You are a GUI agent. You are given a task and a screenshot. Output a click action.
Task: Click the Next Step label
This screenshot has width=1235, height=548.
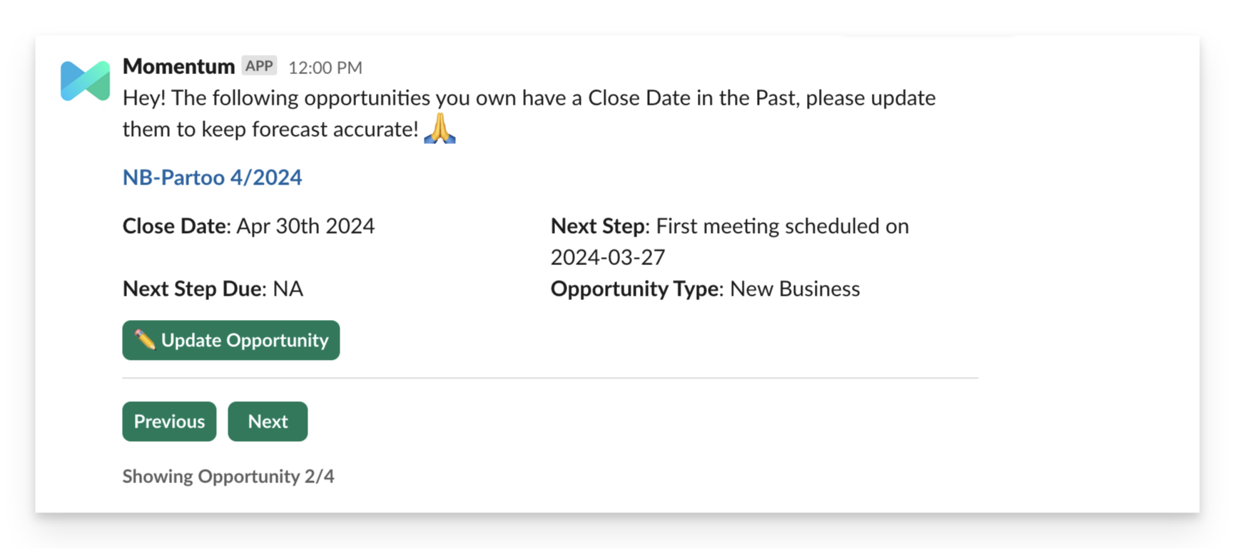tap(598, 226)
